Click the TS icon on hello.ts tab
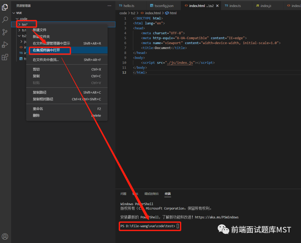This screenshot has height=243, width=301. point(121,6)
